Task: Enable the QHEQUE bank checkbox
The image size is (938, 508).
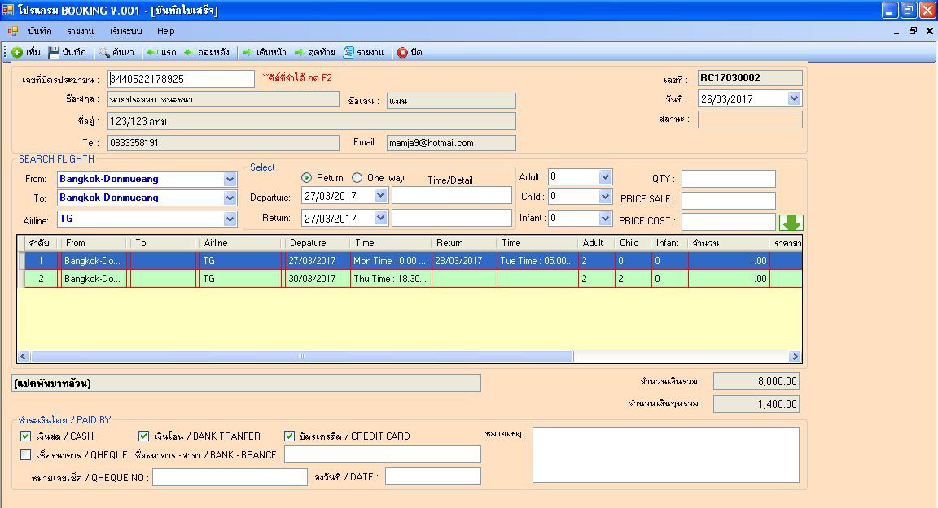Action: (x=26, y=455)
